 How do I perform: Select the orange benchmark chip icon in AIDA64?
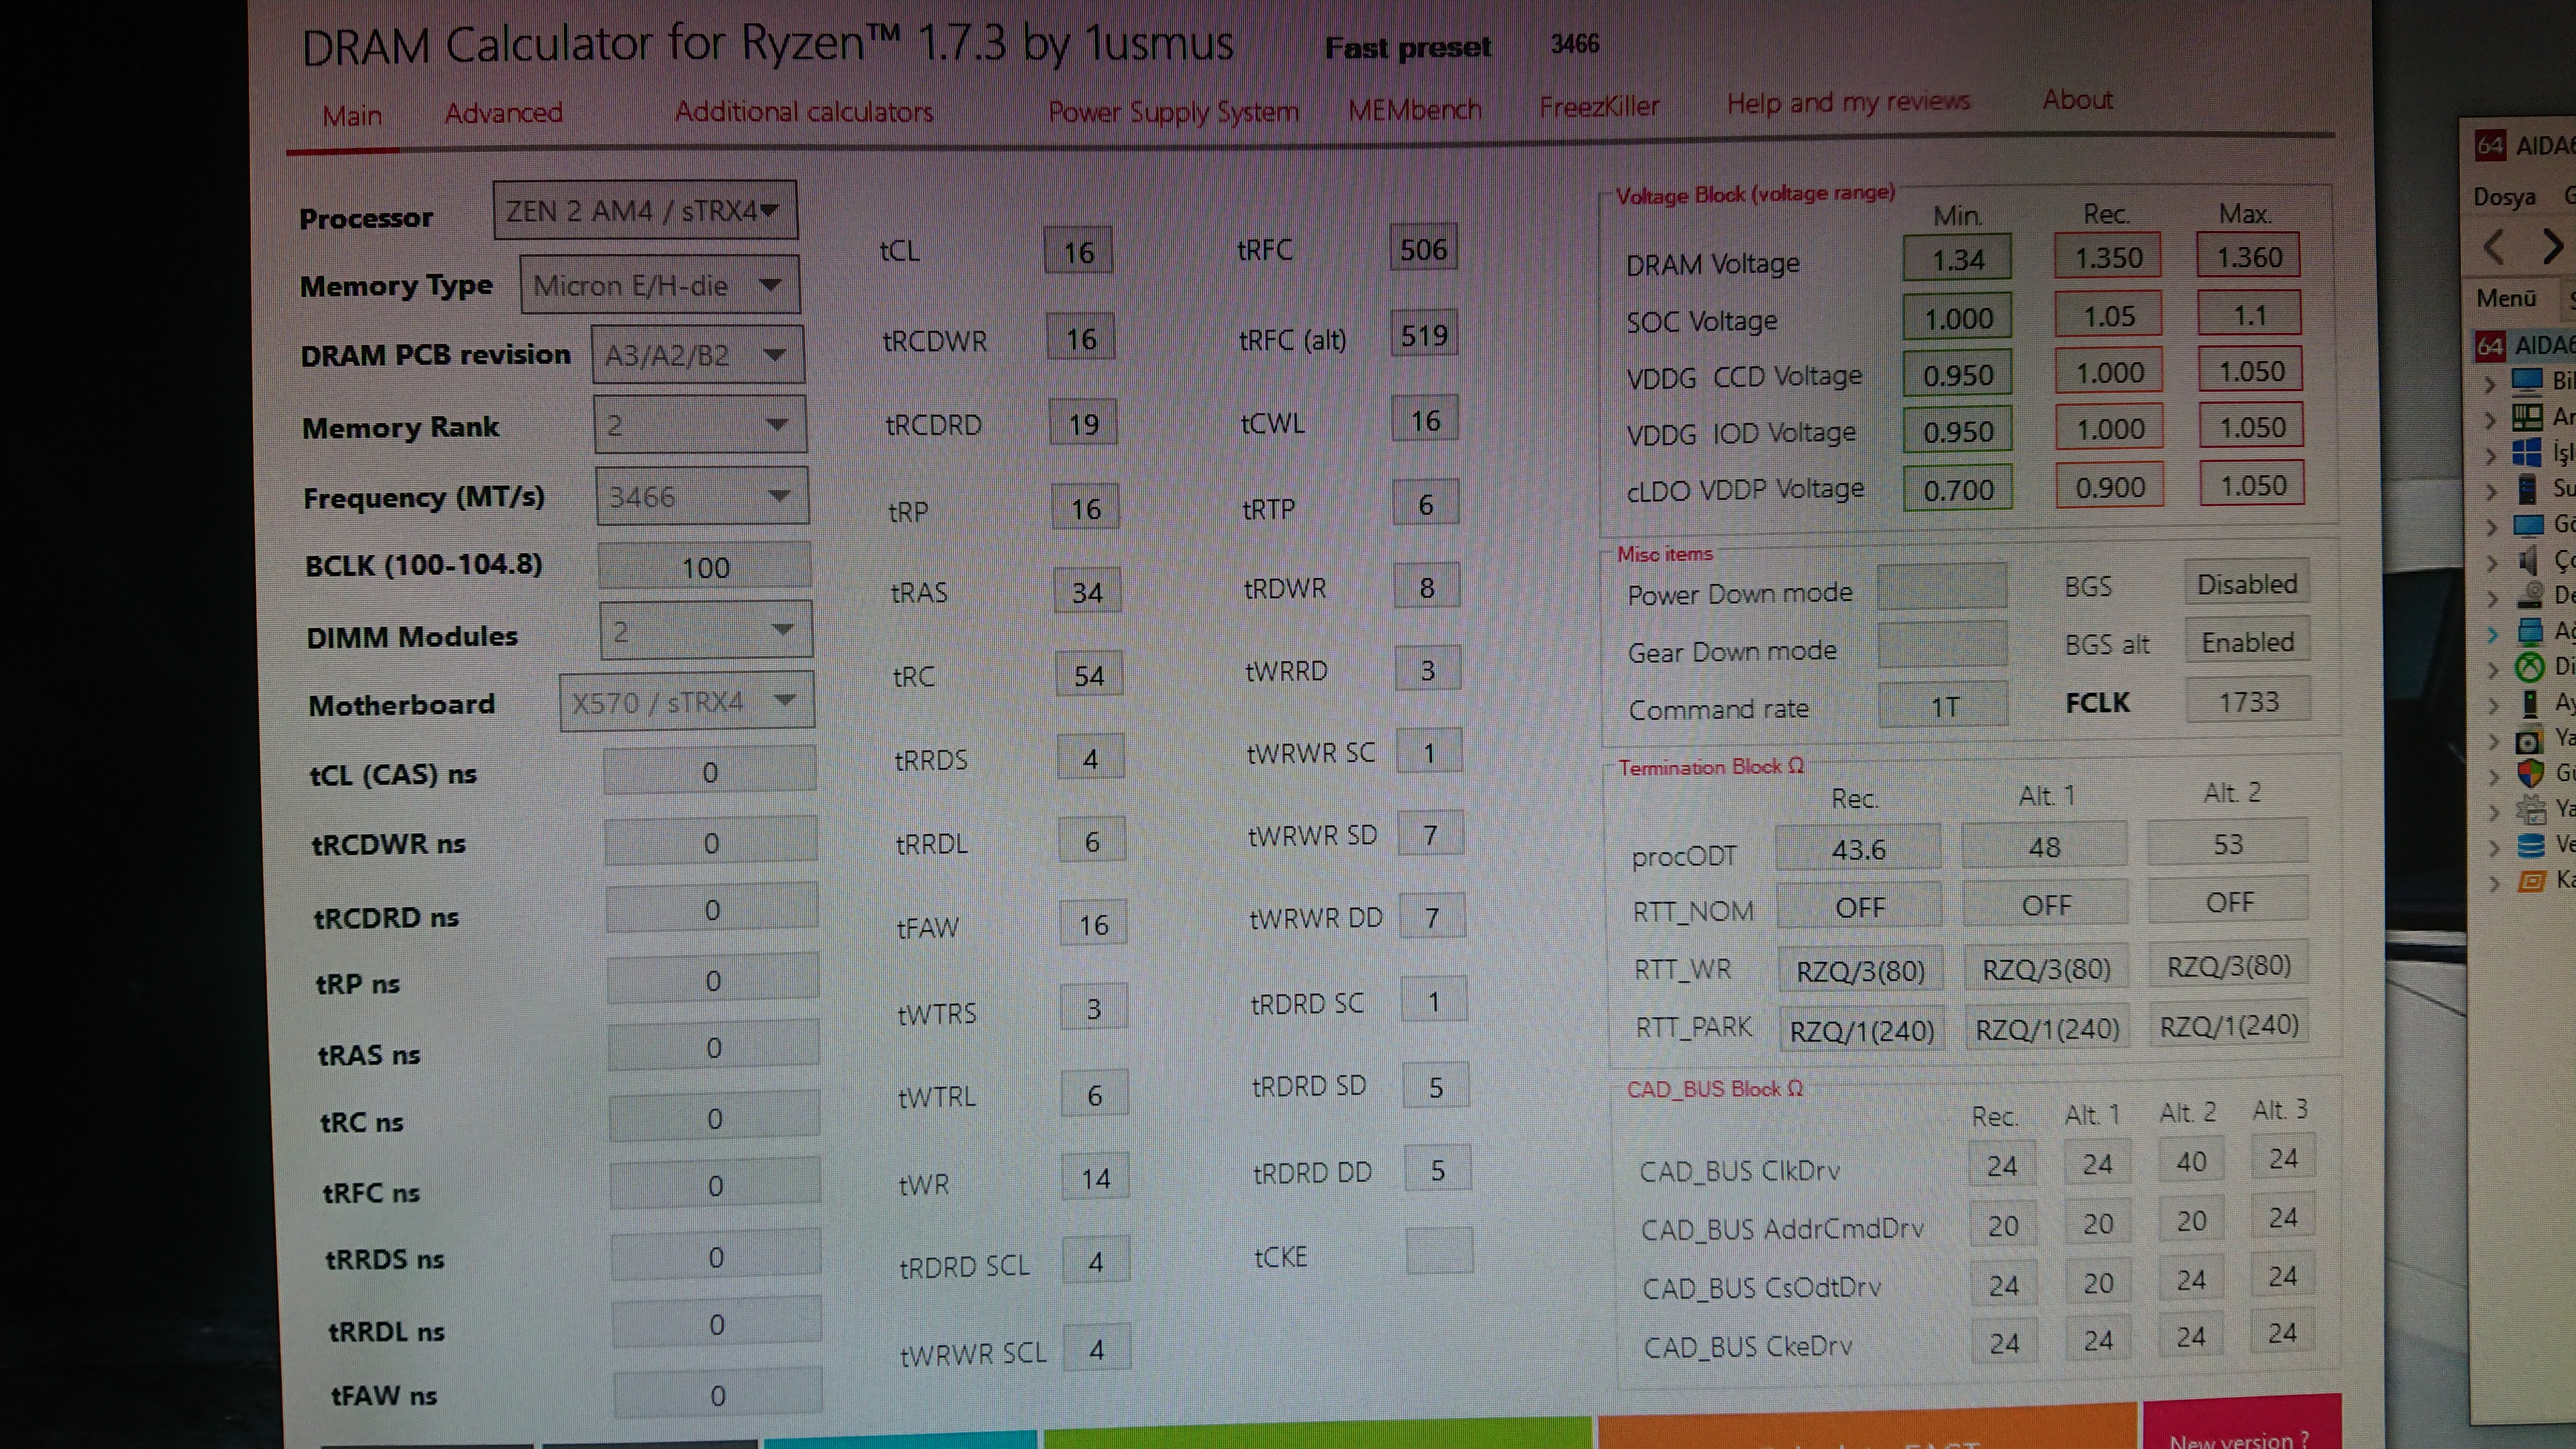[2531, 882]
